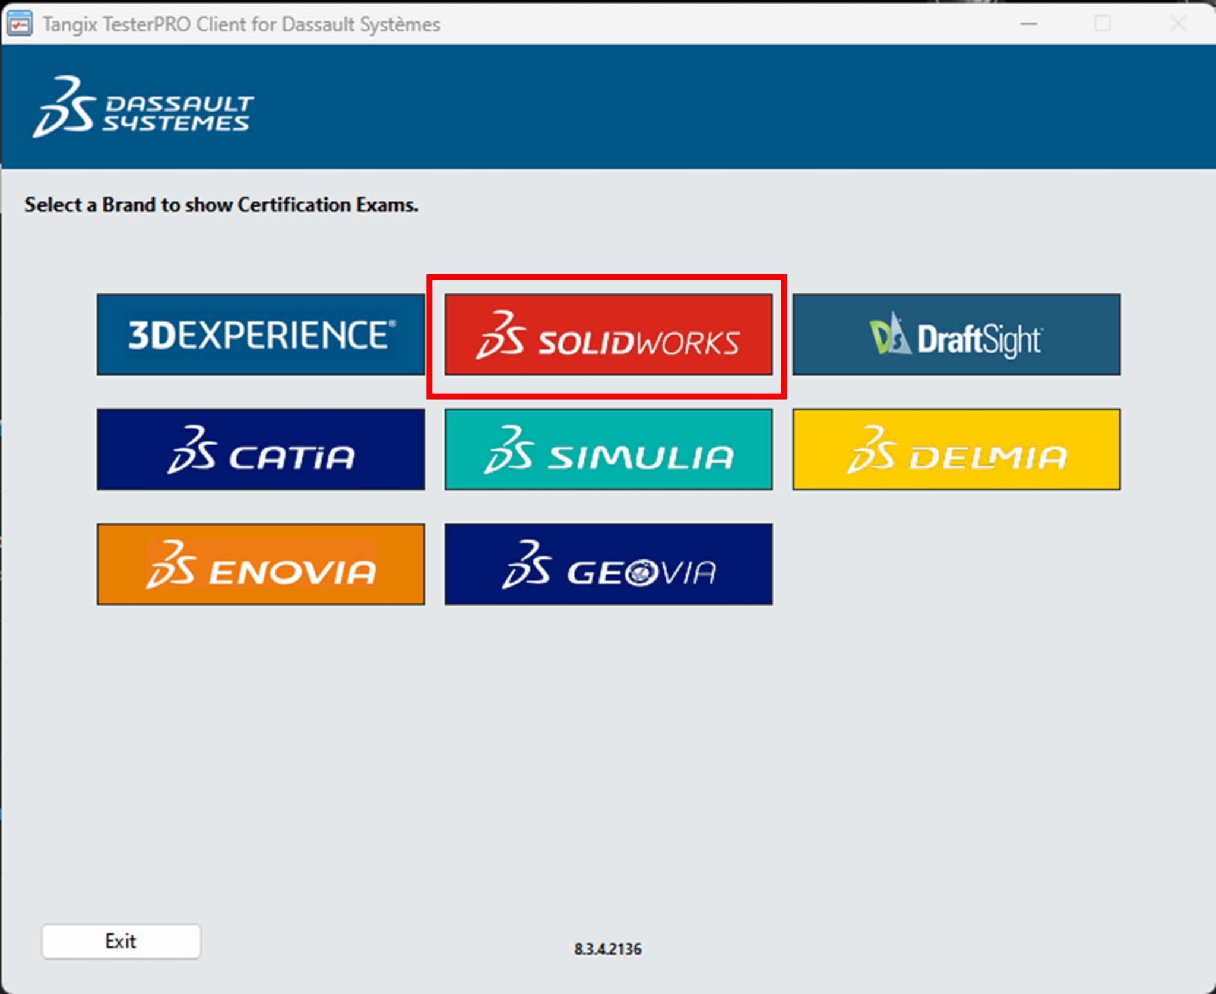Click the title bar text of TesterPRO
This screenshot has width=1216, height=994.
(237, 24)
